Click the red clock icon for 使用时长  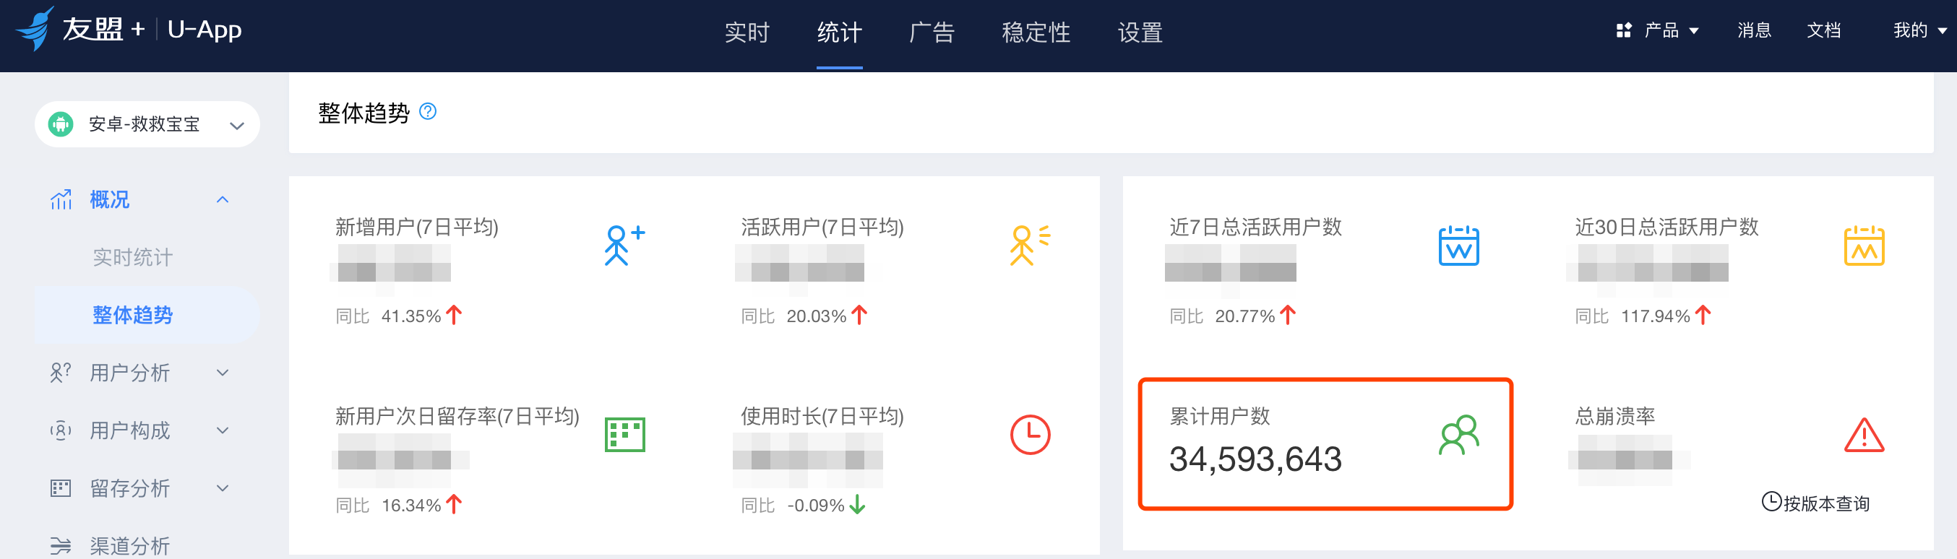click(1029, 435)
